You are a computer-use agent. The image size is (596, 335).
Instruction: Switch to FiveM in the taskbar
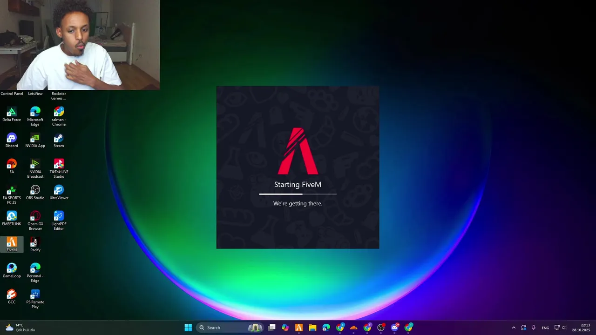pyautogui.click(x=299, y=328)
